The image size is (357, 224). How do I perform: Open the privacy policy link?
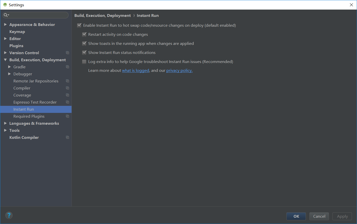[x=180, y=71]
